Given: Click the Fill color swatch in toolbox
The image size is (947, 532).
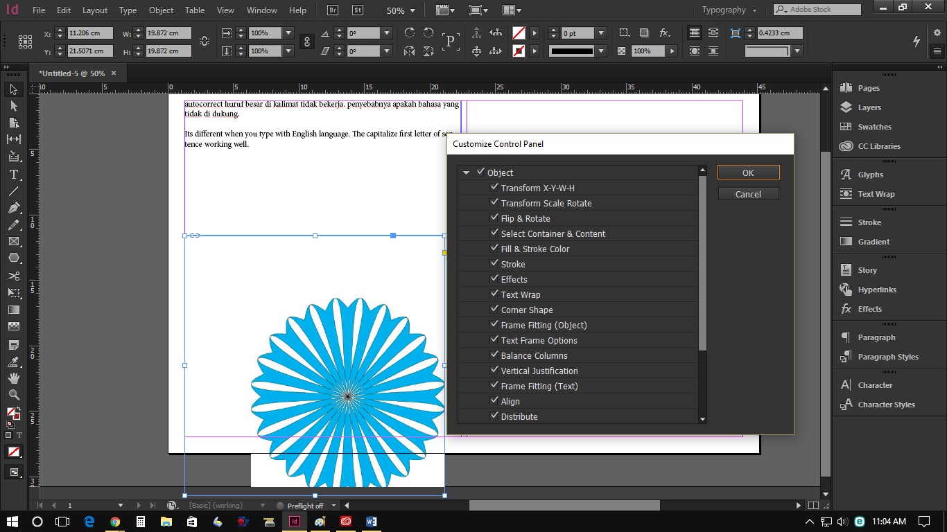Looking at the screenshot, I should (12, 413).
